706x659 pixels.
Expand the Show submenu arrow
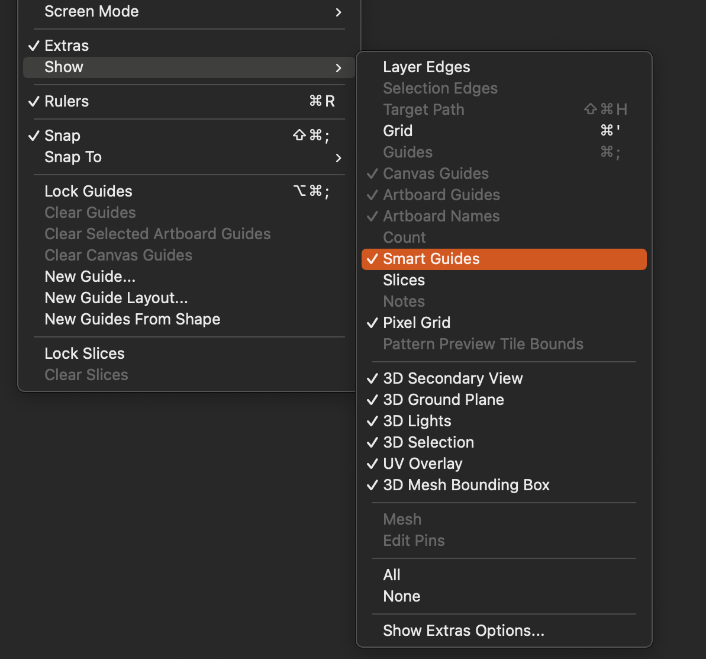pos(338,67)
